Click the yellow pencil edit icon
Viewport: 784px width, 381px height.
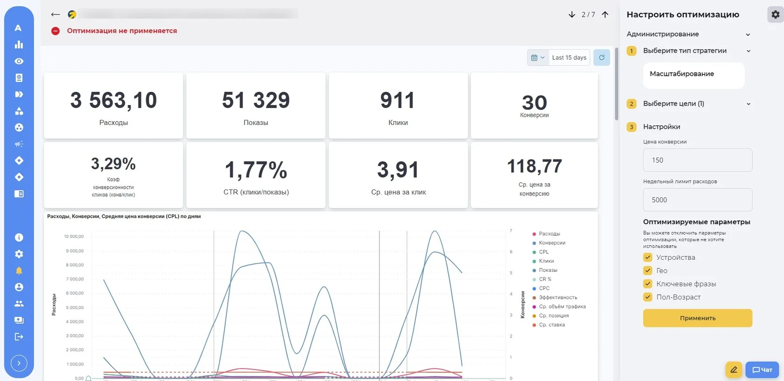(x=734, y=370)
